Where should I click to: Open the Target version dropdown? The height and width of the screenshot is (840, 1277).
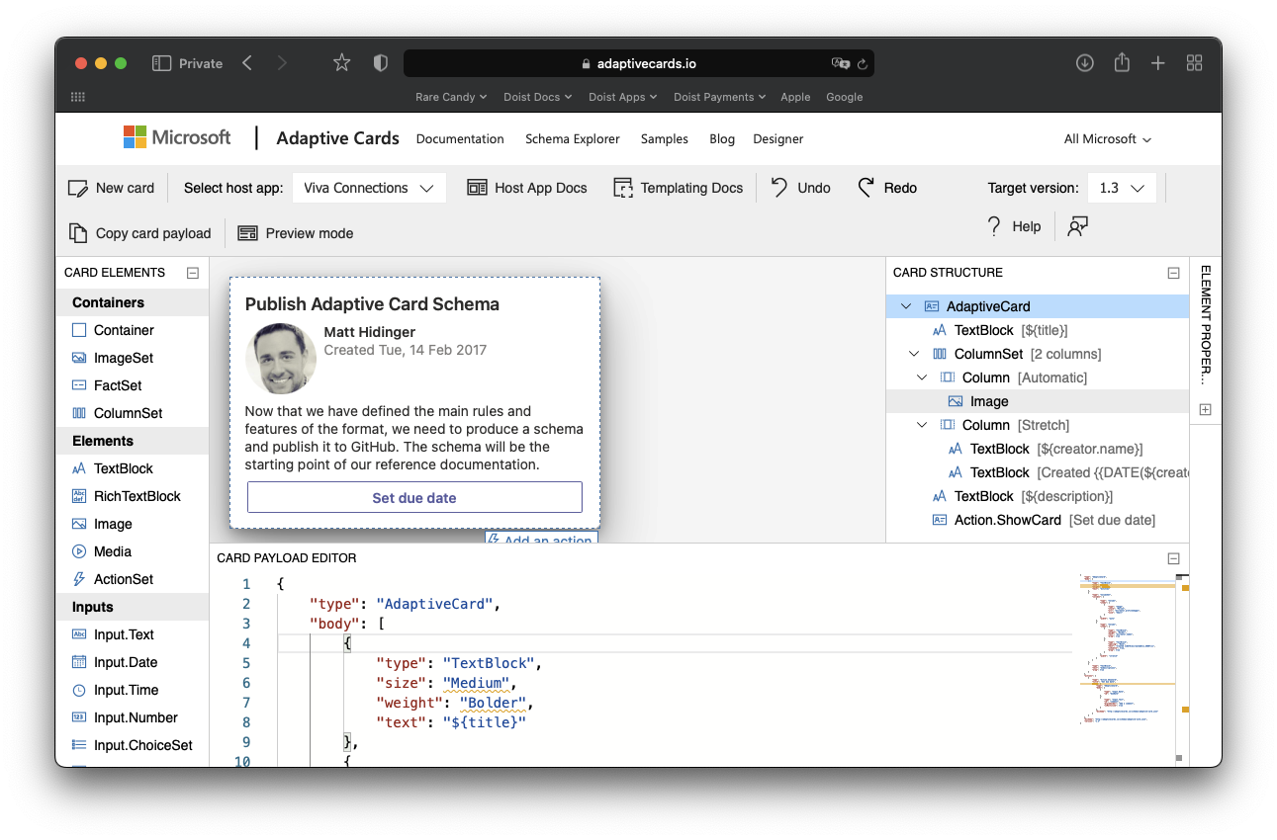[1122, 187]
